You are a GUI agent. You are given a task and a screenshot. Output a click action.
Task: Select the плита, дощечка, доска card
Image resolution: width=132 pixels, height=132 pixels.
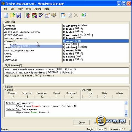tap(32, 51)
